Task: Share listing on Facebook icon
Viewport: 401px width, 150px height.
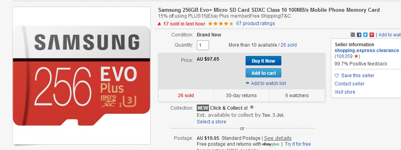Action: tap(359, 34)
